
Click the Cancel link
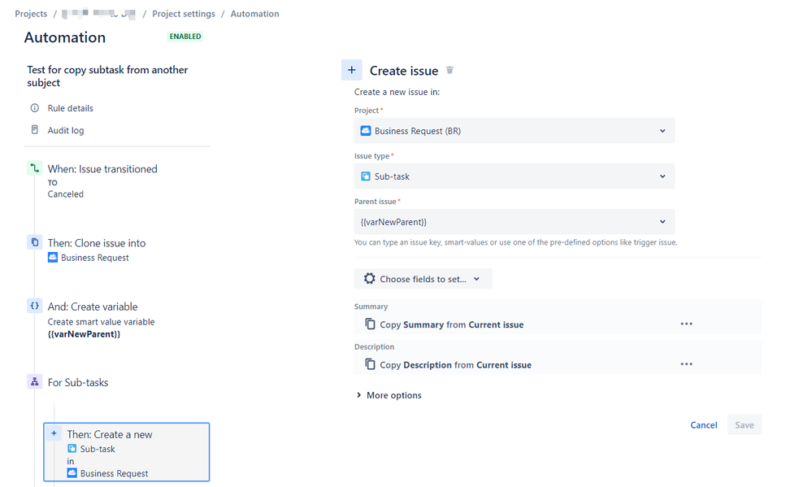[704, 425]
